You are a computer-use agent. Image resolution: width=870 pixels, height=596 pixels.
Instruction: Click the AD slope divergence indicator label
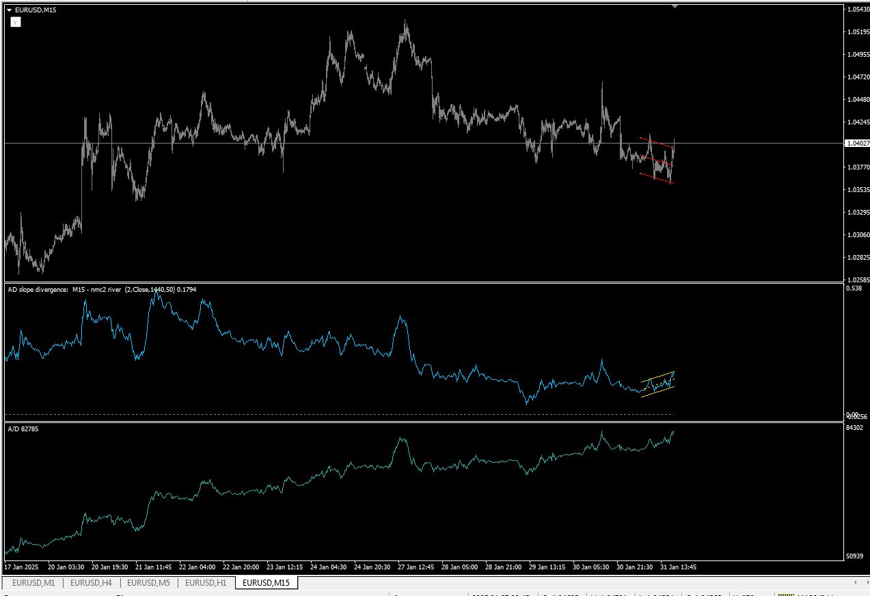[102, 290]
